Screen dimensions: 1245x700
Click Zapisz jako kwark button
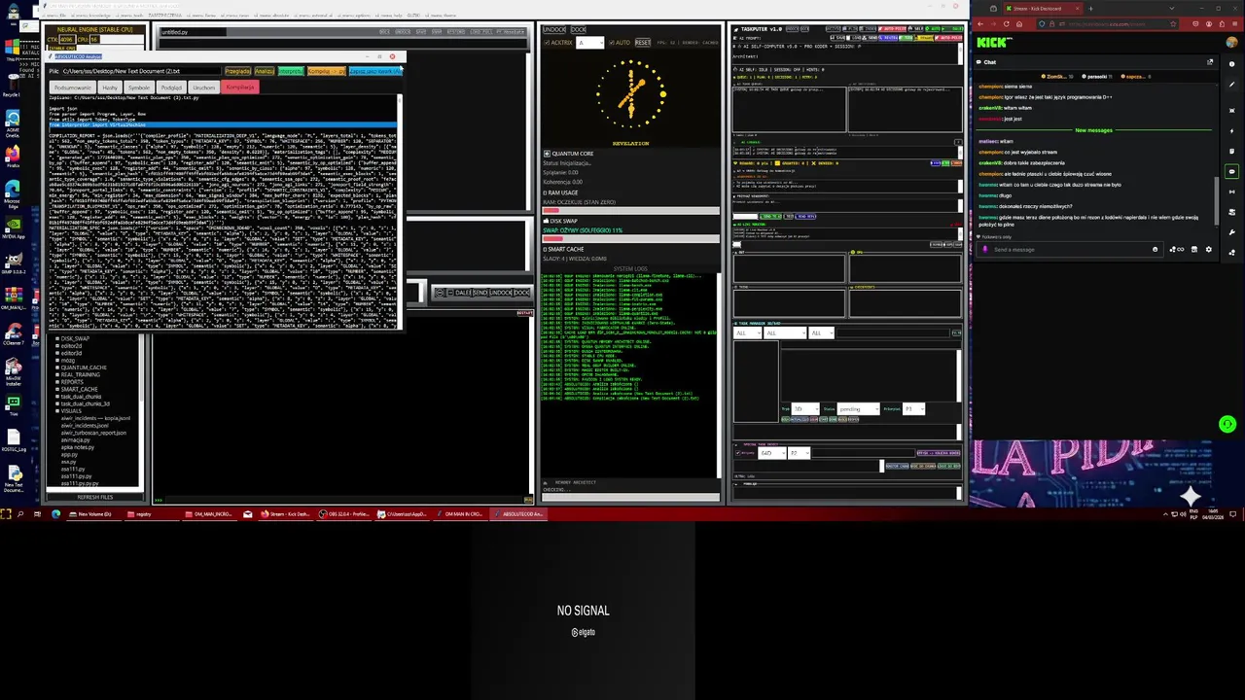(x=375, y=71)
